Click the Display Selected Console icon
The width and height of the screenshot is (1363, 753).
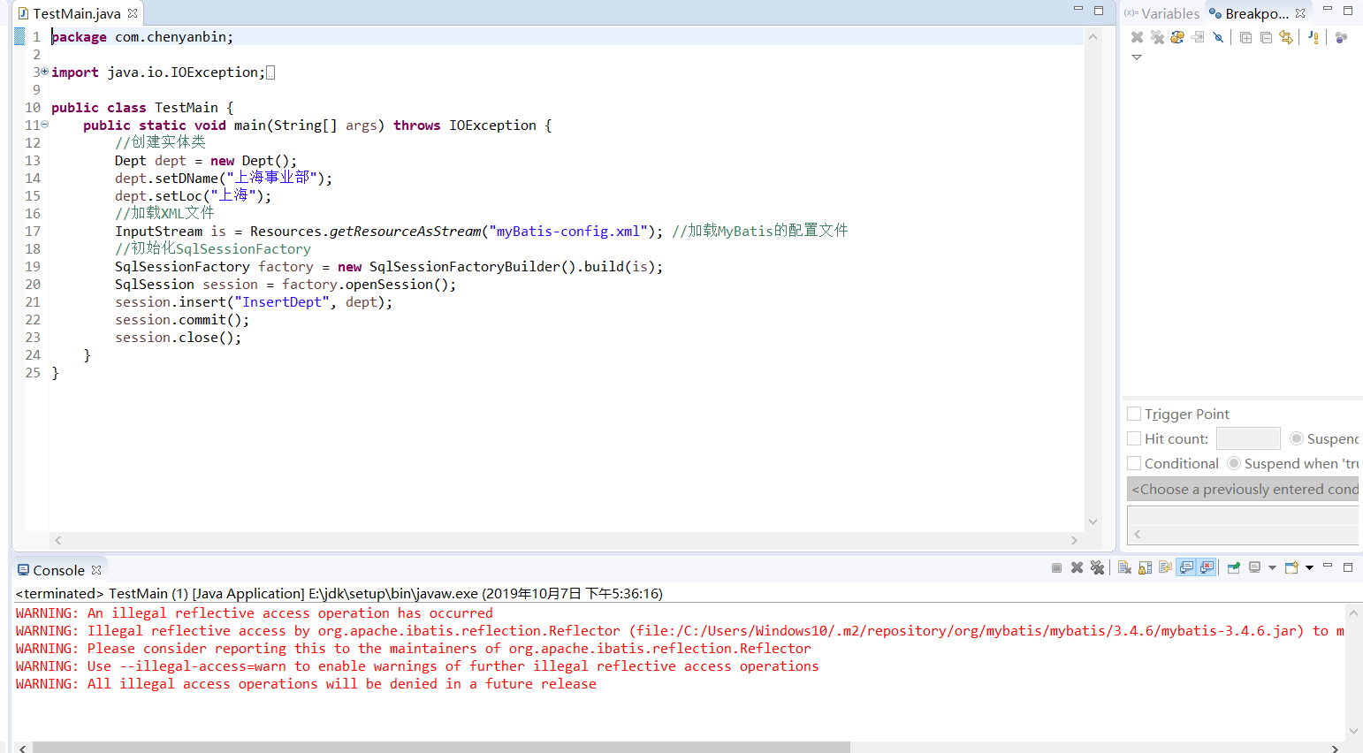tap(1254, 567)
